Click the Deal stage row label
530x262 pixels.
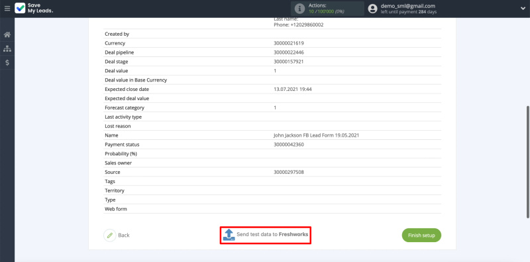(117, 62)
